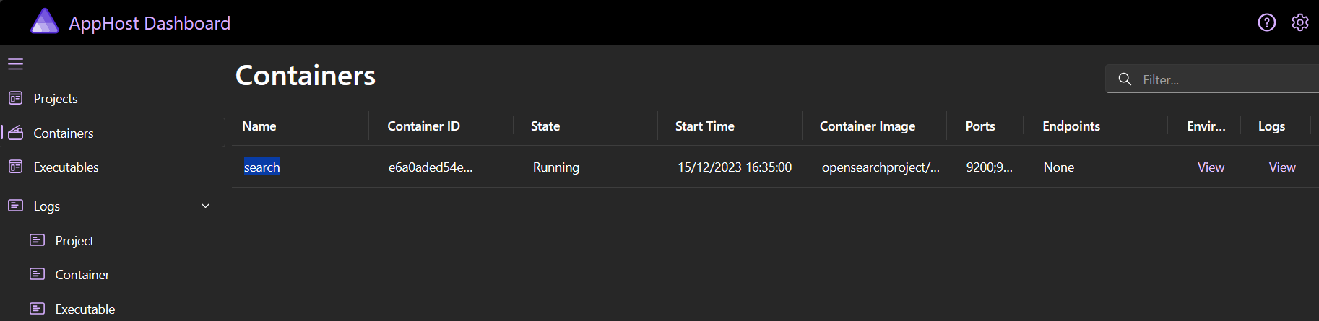This screenshot has width=1319, height=321.
Task: Click the Executables sidebar icon
Action: coord(15,167)
